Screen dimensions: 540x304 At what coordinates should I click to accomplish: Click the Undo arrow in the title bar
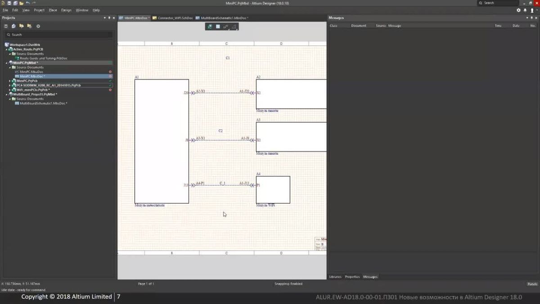[27, 3]
